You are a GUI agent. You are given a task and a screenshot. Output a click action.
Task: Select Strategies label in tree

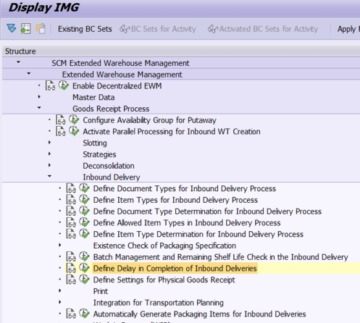100,154
